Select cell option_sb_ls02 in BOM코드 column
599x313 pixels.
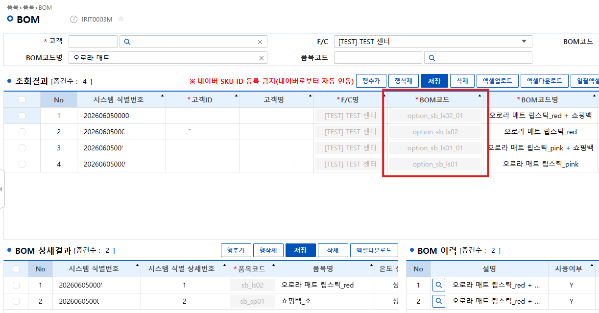[x=435, y=132]
